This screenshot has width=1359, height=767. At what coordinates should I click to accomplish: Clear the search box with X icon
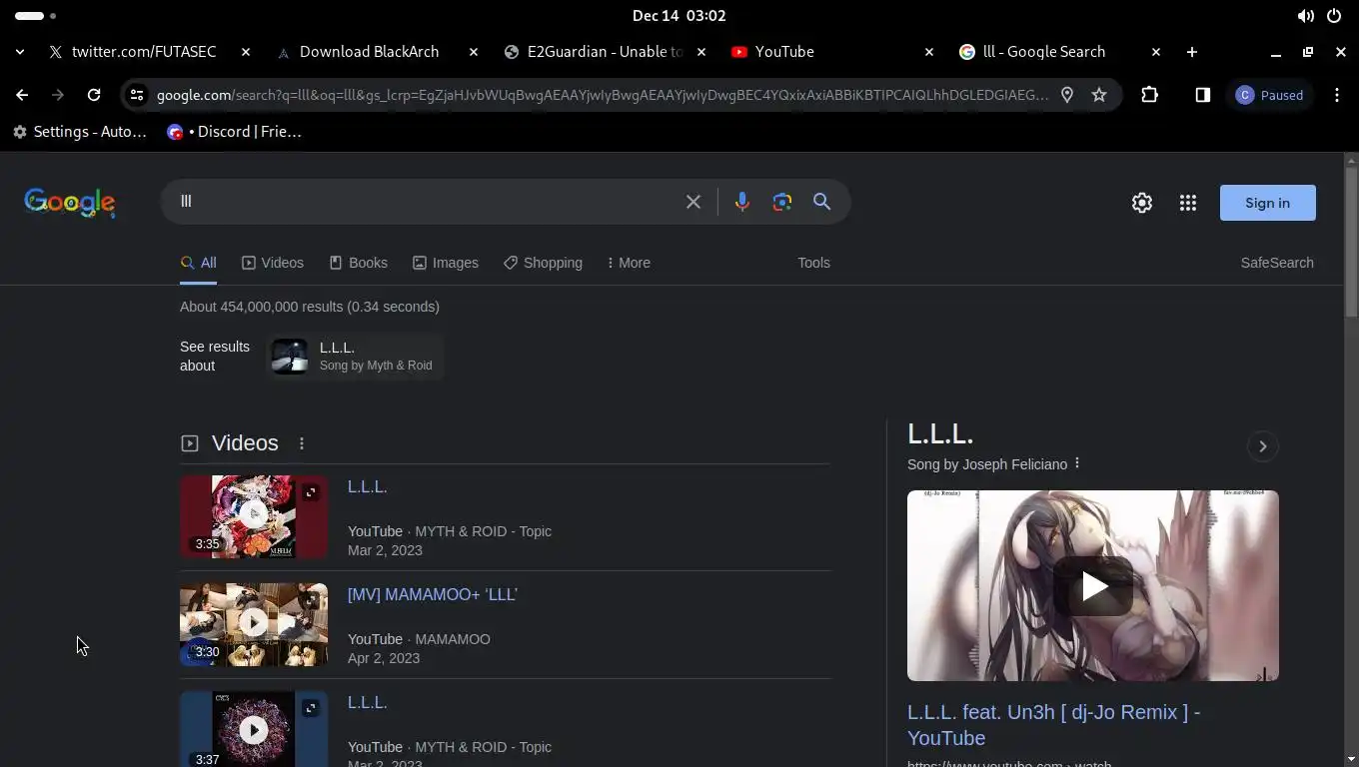[692, 202]
